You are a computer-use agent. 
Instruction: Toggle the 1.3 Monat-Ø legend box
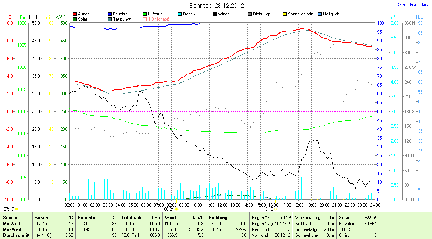pos(145,19)
